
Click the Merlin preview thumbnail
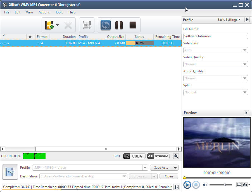[x=217, y=142]
